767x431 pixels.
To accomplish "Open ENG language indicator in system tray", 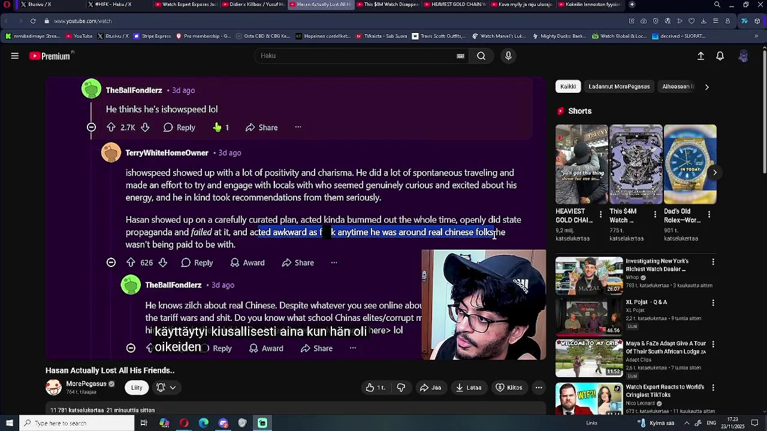I will click(711, 423).
